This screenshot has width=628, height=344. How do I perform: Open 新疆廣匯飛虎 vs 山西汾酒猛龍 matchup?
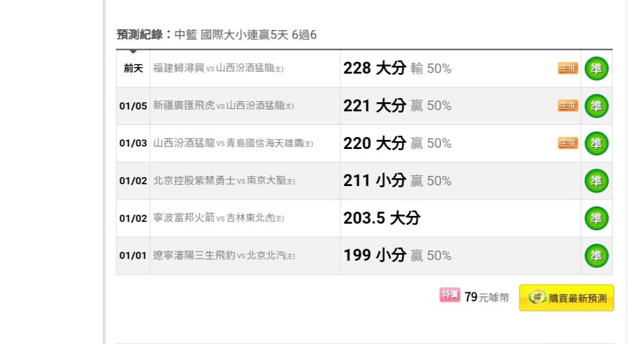click(x=223, y=106)
